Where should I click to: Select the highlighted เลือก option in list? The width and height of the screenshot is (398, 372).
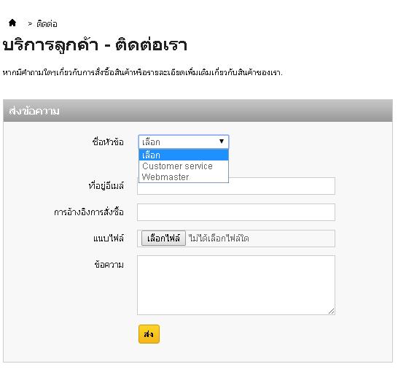click(184, 155)
